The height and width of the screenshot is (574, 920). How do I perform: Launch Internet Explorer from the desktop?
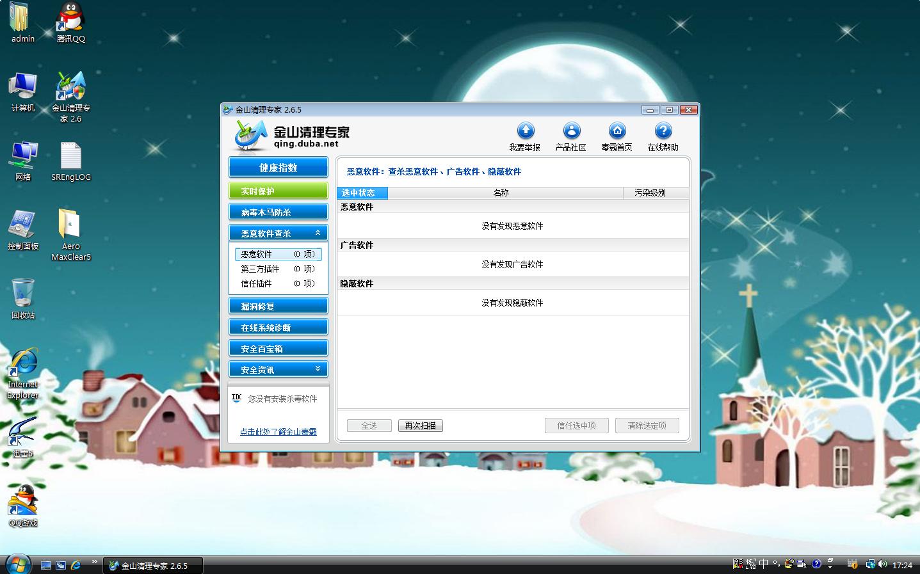click(x=23, y=374)
